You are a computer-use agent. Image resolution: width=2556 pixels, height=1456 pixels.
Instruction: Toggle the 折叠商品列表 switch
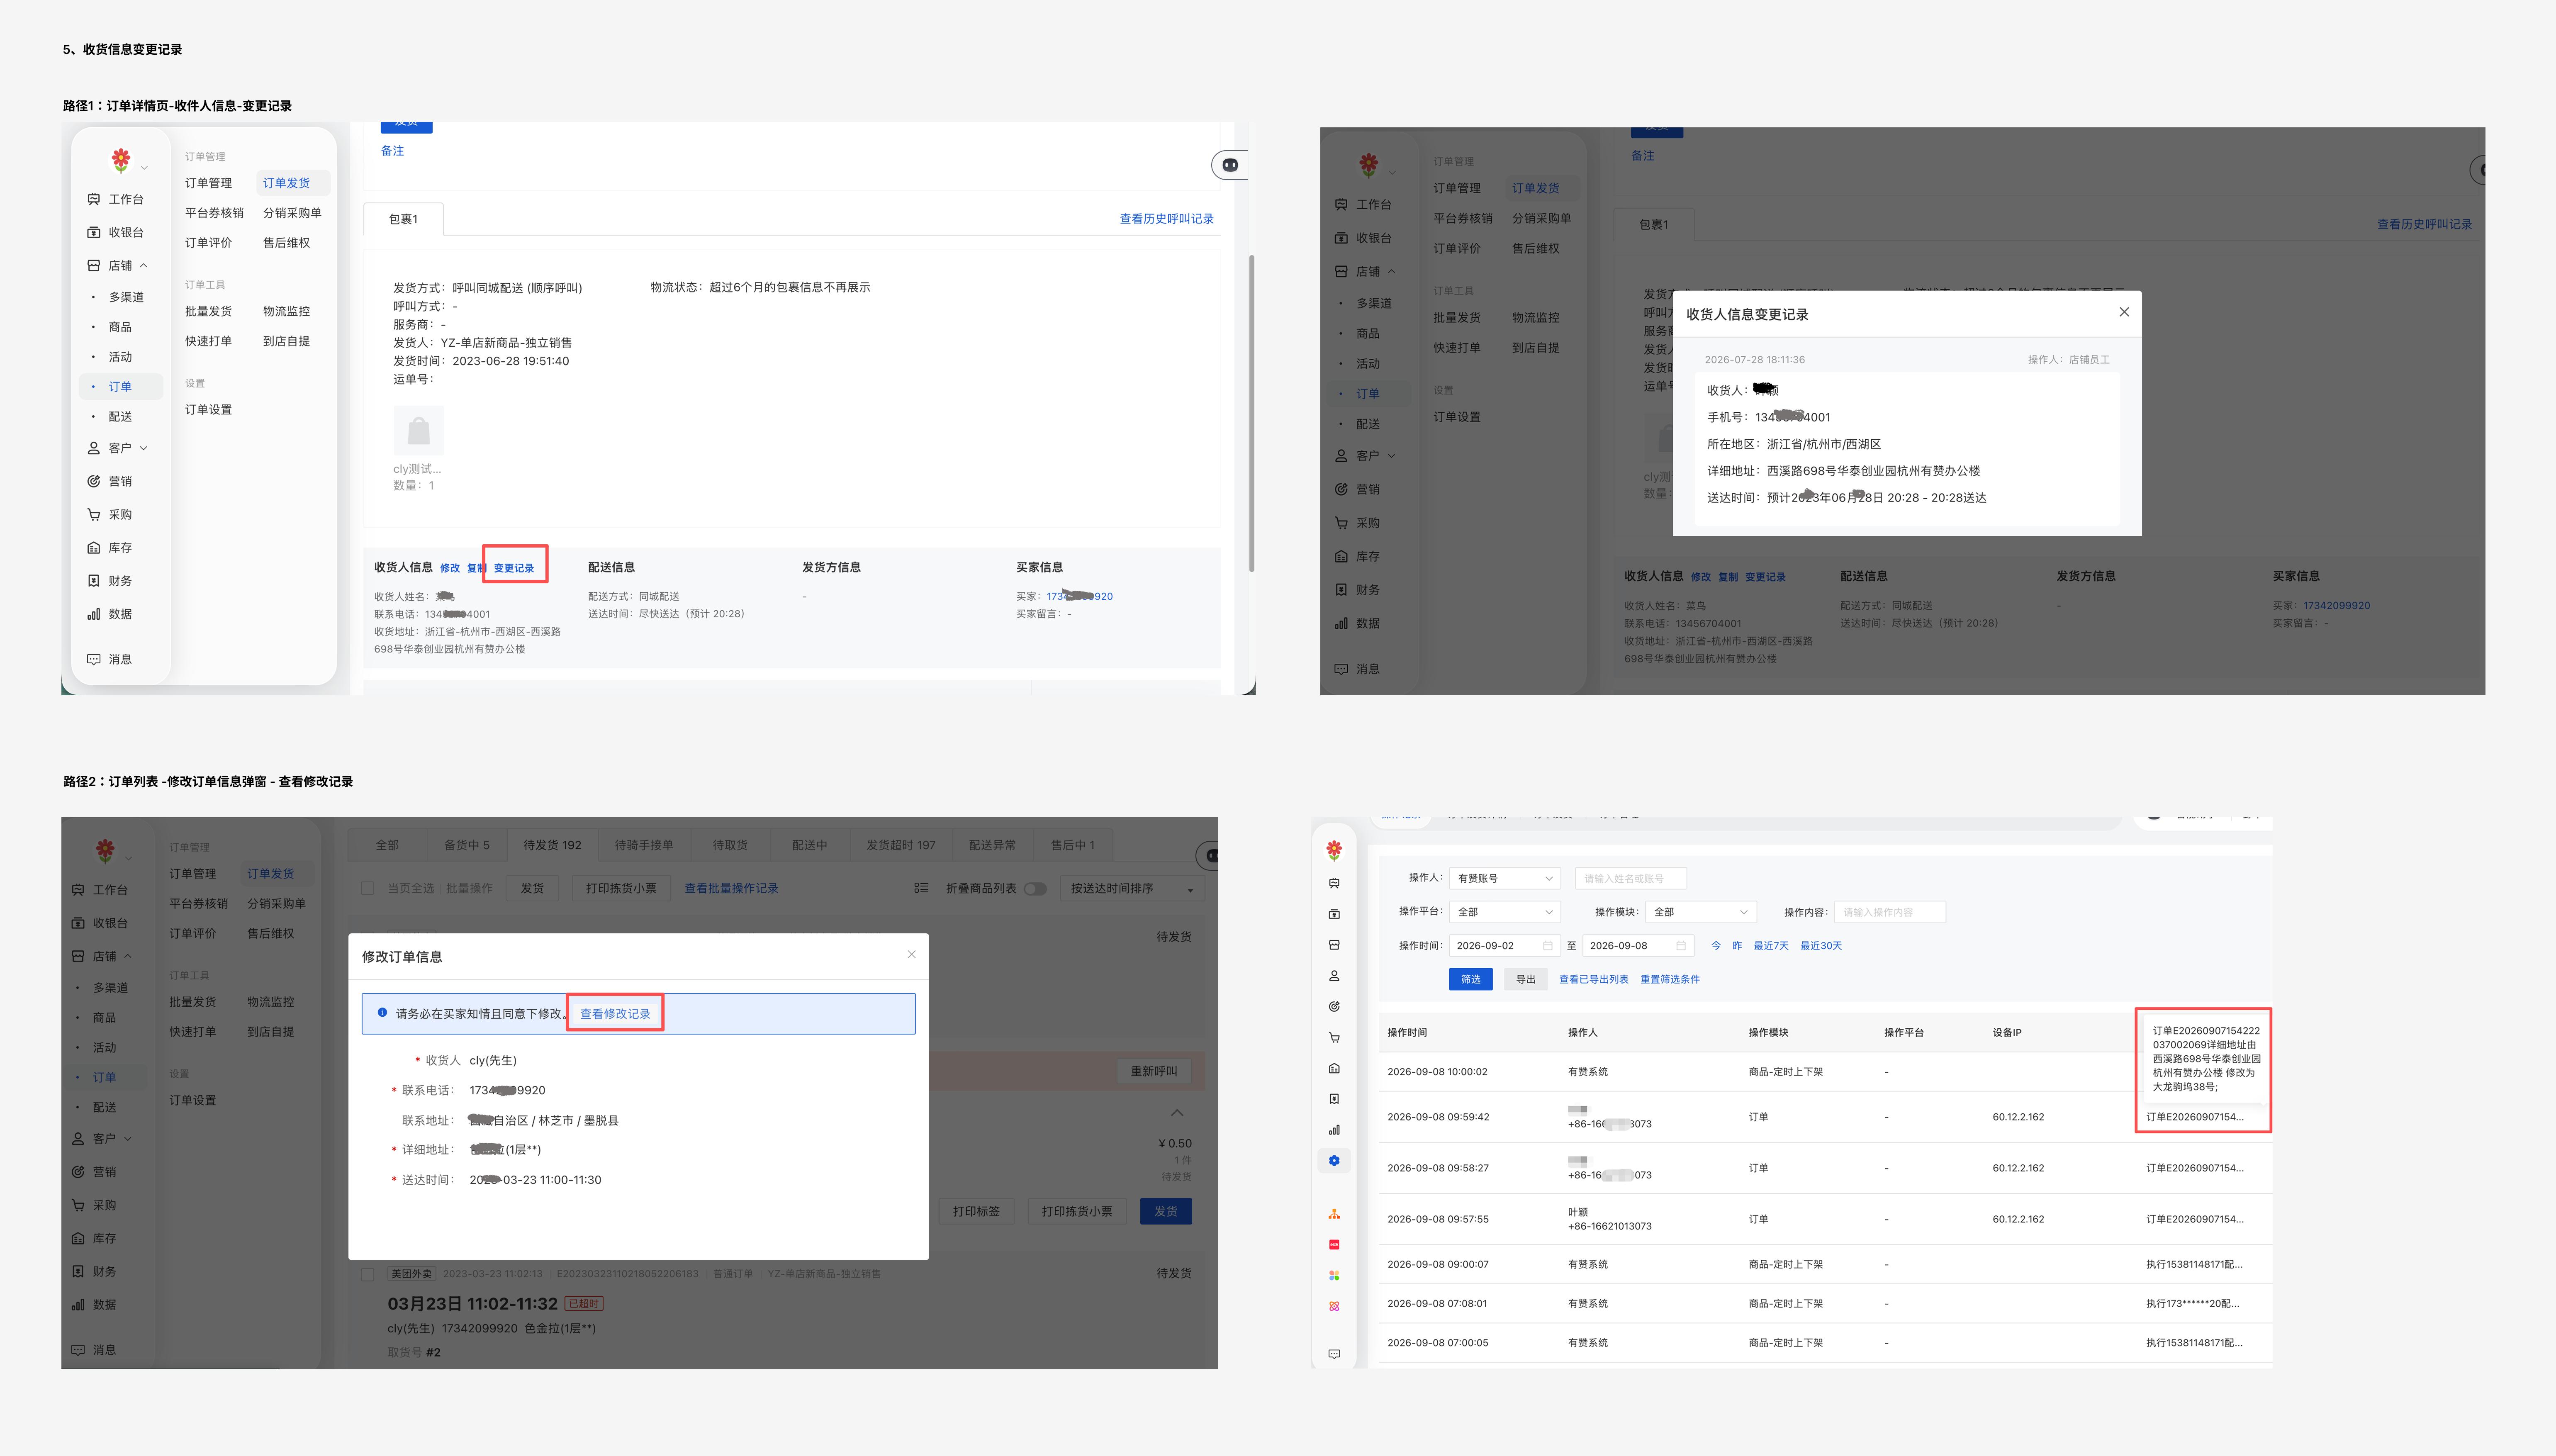point(1035,888)
